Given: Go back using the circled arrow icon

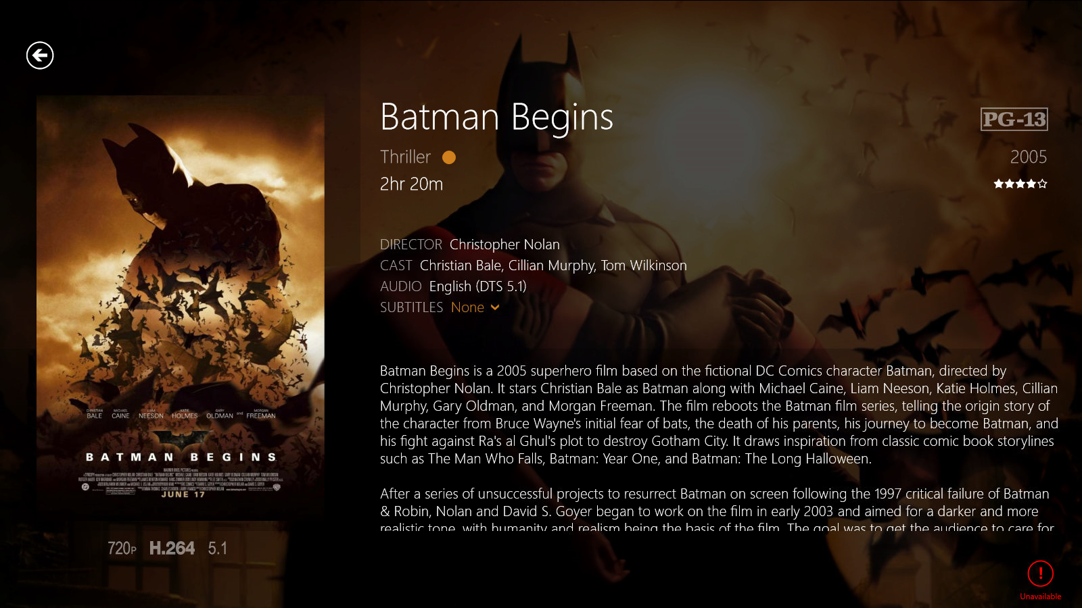Looking at the screenshot, I should point(40,55).
